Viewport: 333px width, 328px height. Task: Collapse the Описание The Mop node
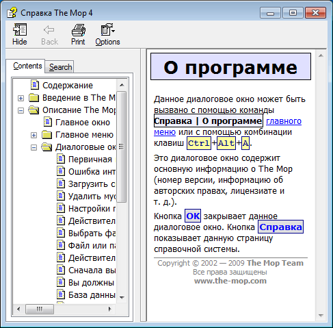click(x=21, y=111)
